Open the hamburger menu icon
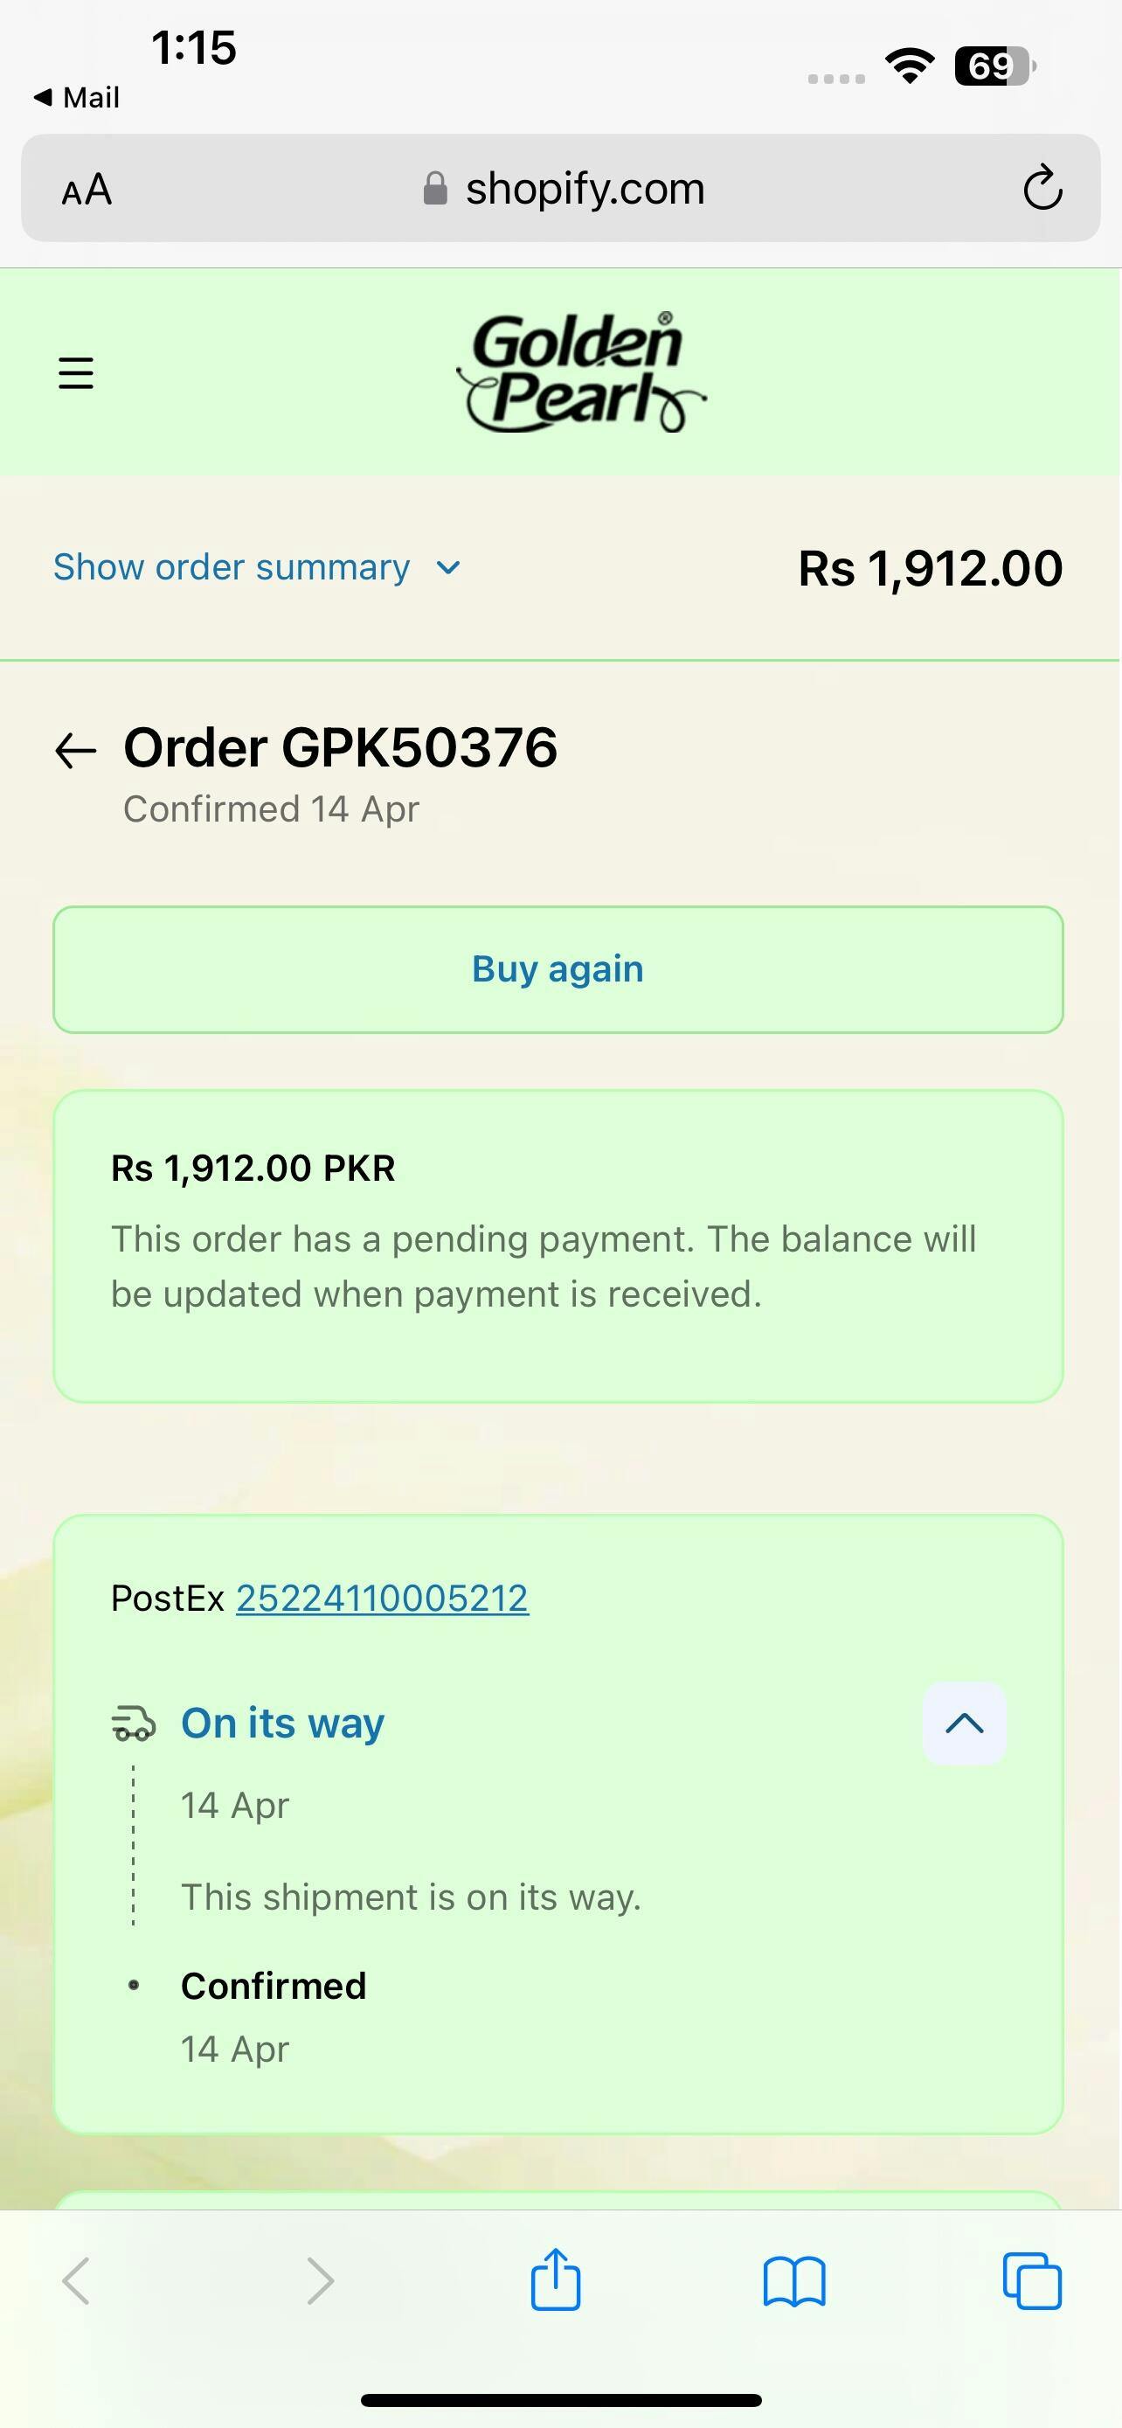 tap(76, 373)
